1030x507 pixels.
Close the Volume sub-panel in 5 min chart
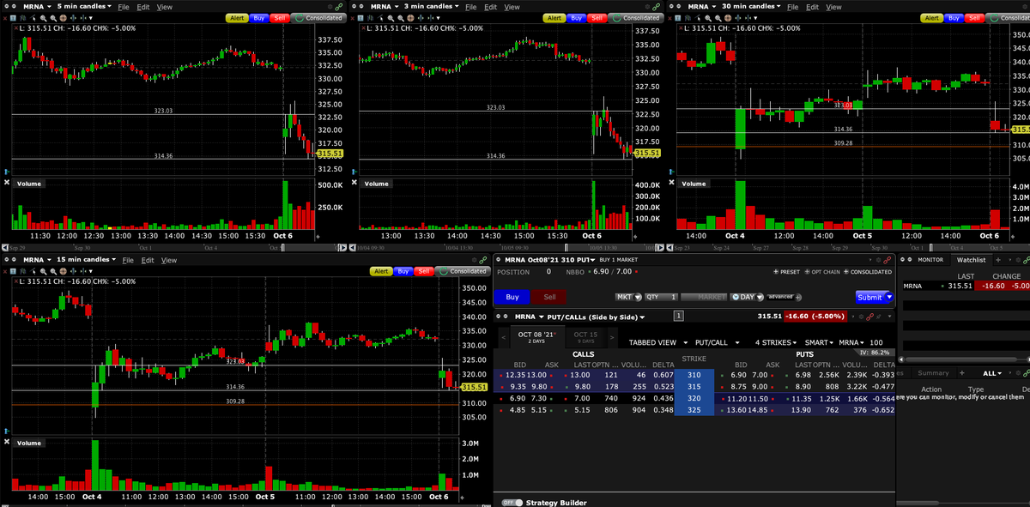(x=6, y=182)
